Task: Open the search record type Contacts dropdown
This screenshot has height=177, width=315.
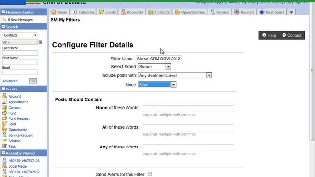Action: click(x=20, y=35)
